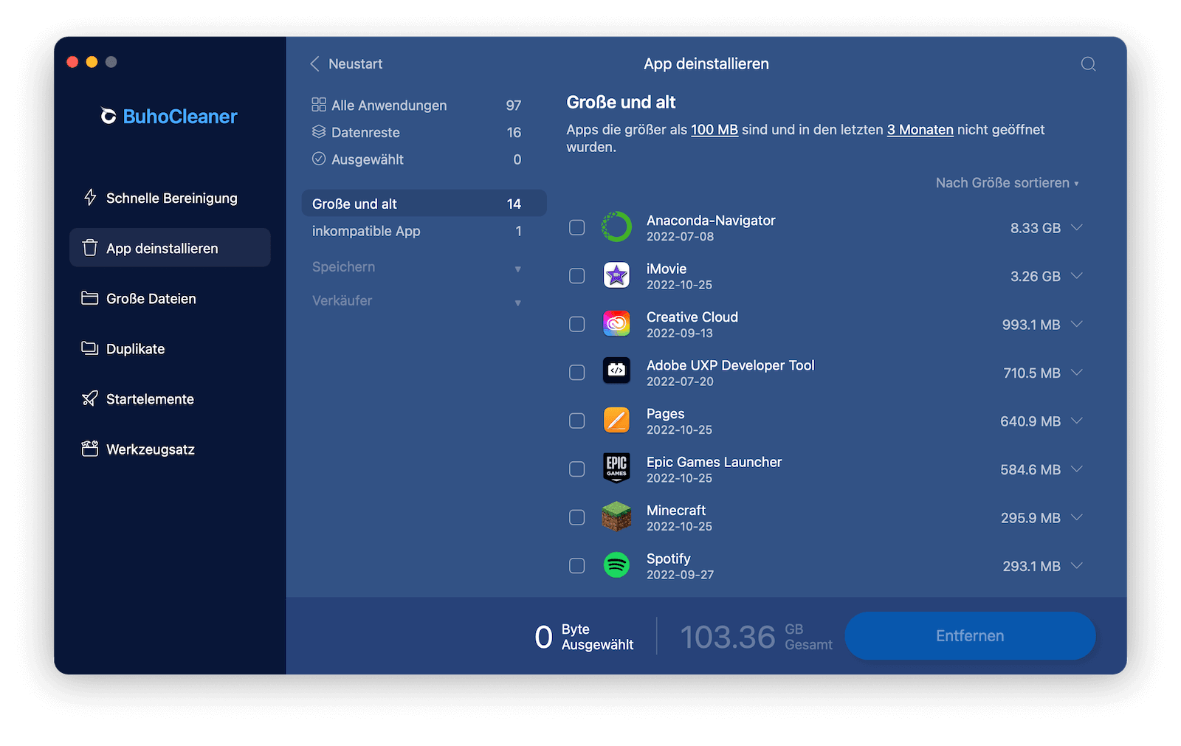Click the Epic Games Launcher app name
The width and height of the screenshot is (1181, 746).
point(714,462)
